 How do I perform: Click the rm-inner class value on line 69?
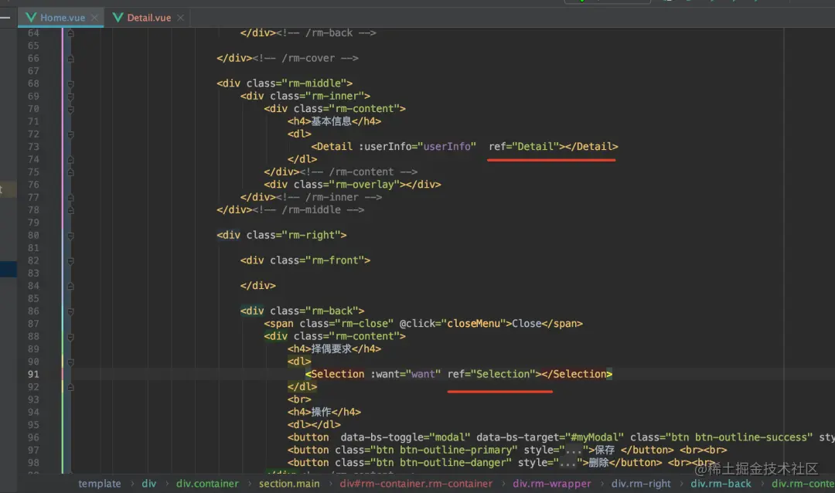[x=335, y=97]
